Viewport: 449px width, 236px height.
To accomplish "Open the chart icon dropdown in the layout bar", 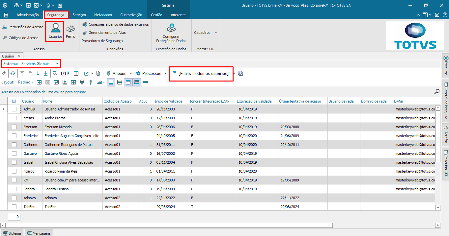I will pyautogui.click(x=104, y=82).
